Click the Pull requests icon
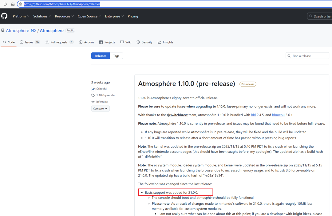 (x=47, y=42)
